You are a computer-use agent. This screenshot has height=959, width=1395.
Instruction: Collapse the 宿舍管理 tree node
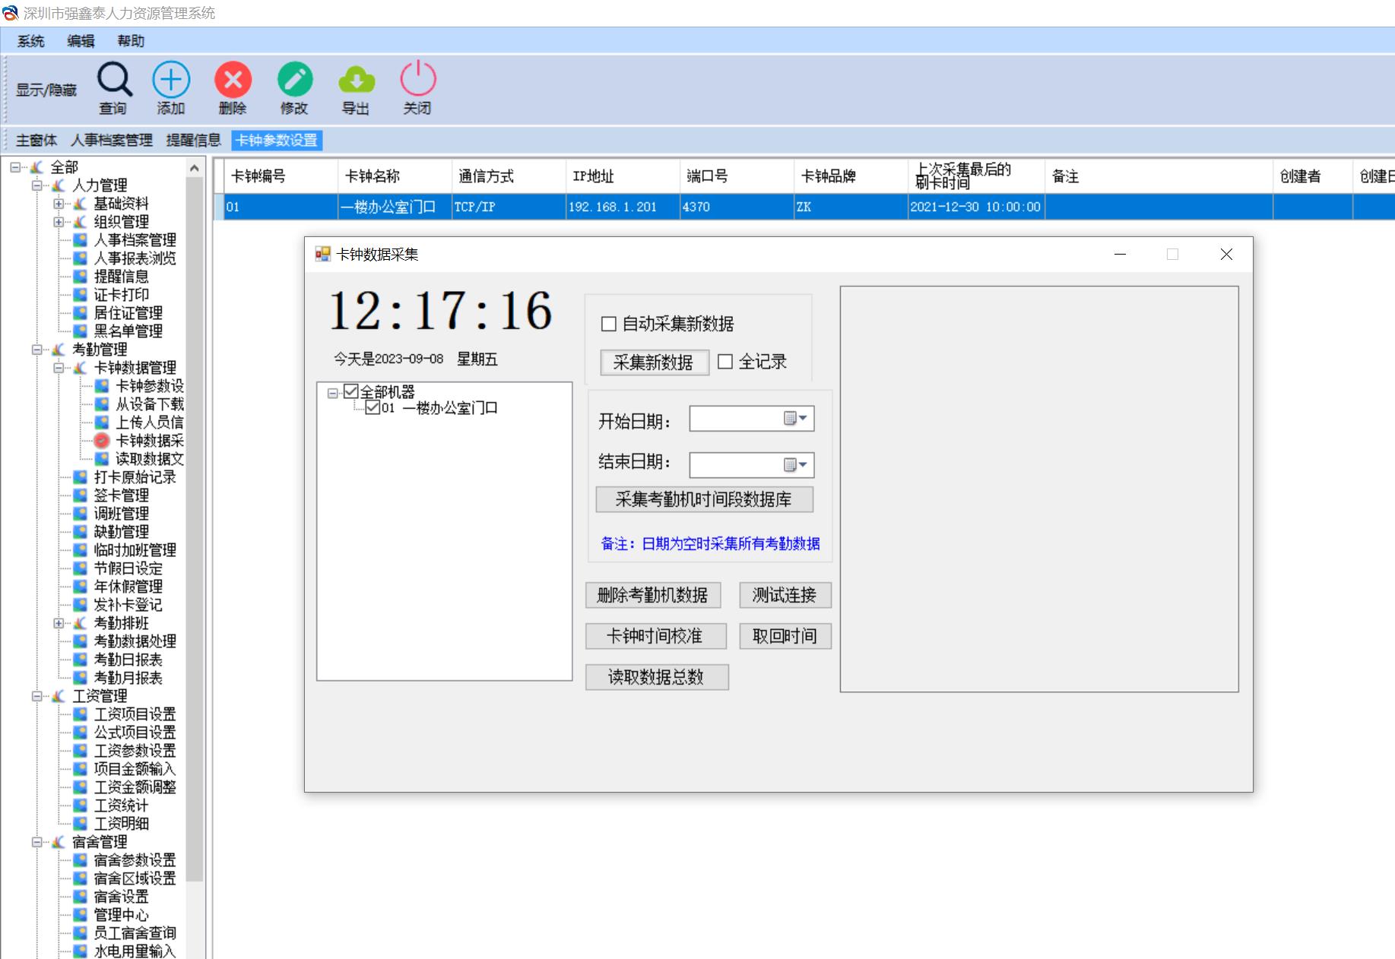pyautogui.click(x=36, y=842)
